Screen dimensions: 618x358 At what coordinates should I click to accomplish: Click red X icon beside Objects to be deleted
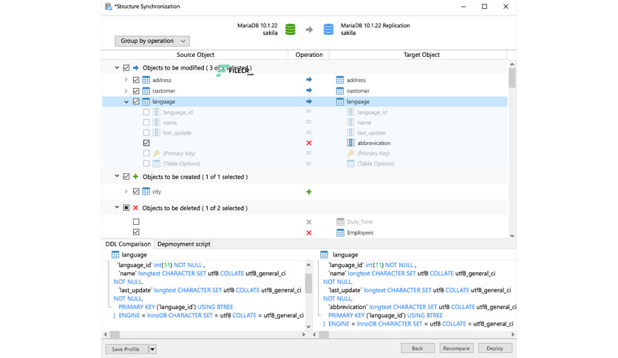click(135, 208)
